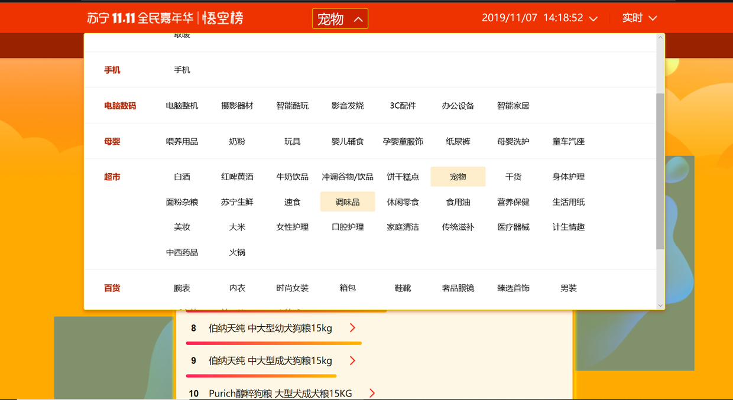Viewport: 733px width, 400px height.
Task: Open 摄影器材 category
Action: [x=237, y=106]
